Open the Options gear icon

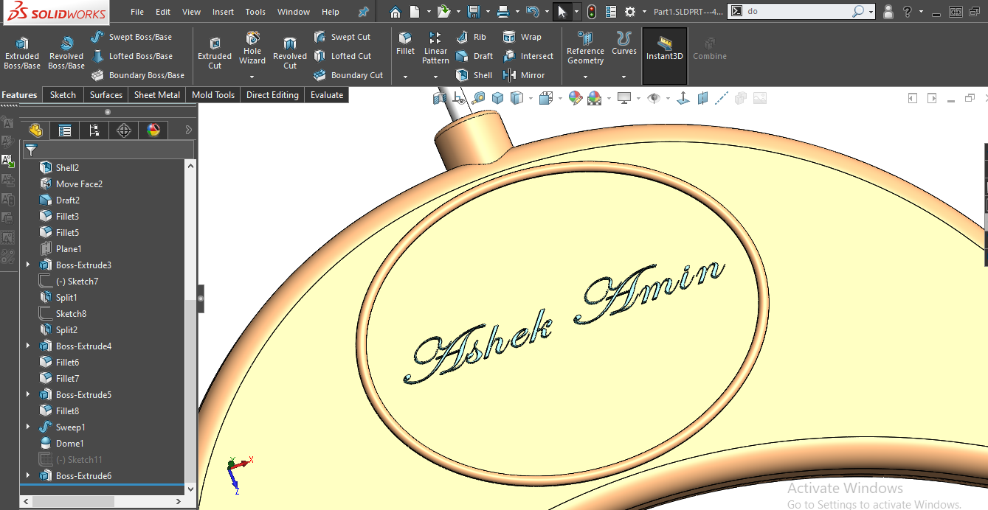click(630, 12)
